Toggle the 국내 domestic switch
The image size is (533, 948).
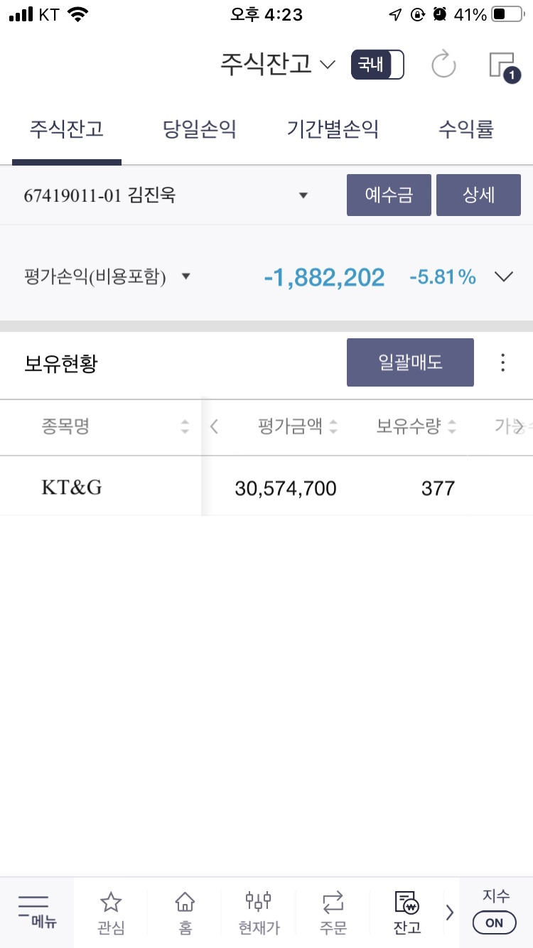point(377,65)
